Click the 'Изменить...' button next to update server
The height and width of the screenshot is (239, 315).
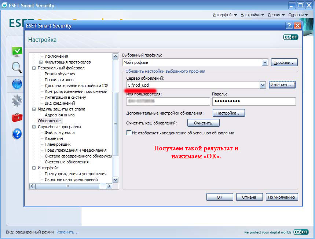click(x=282, y=85)
